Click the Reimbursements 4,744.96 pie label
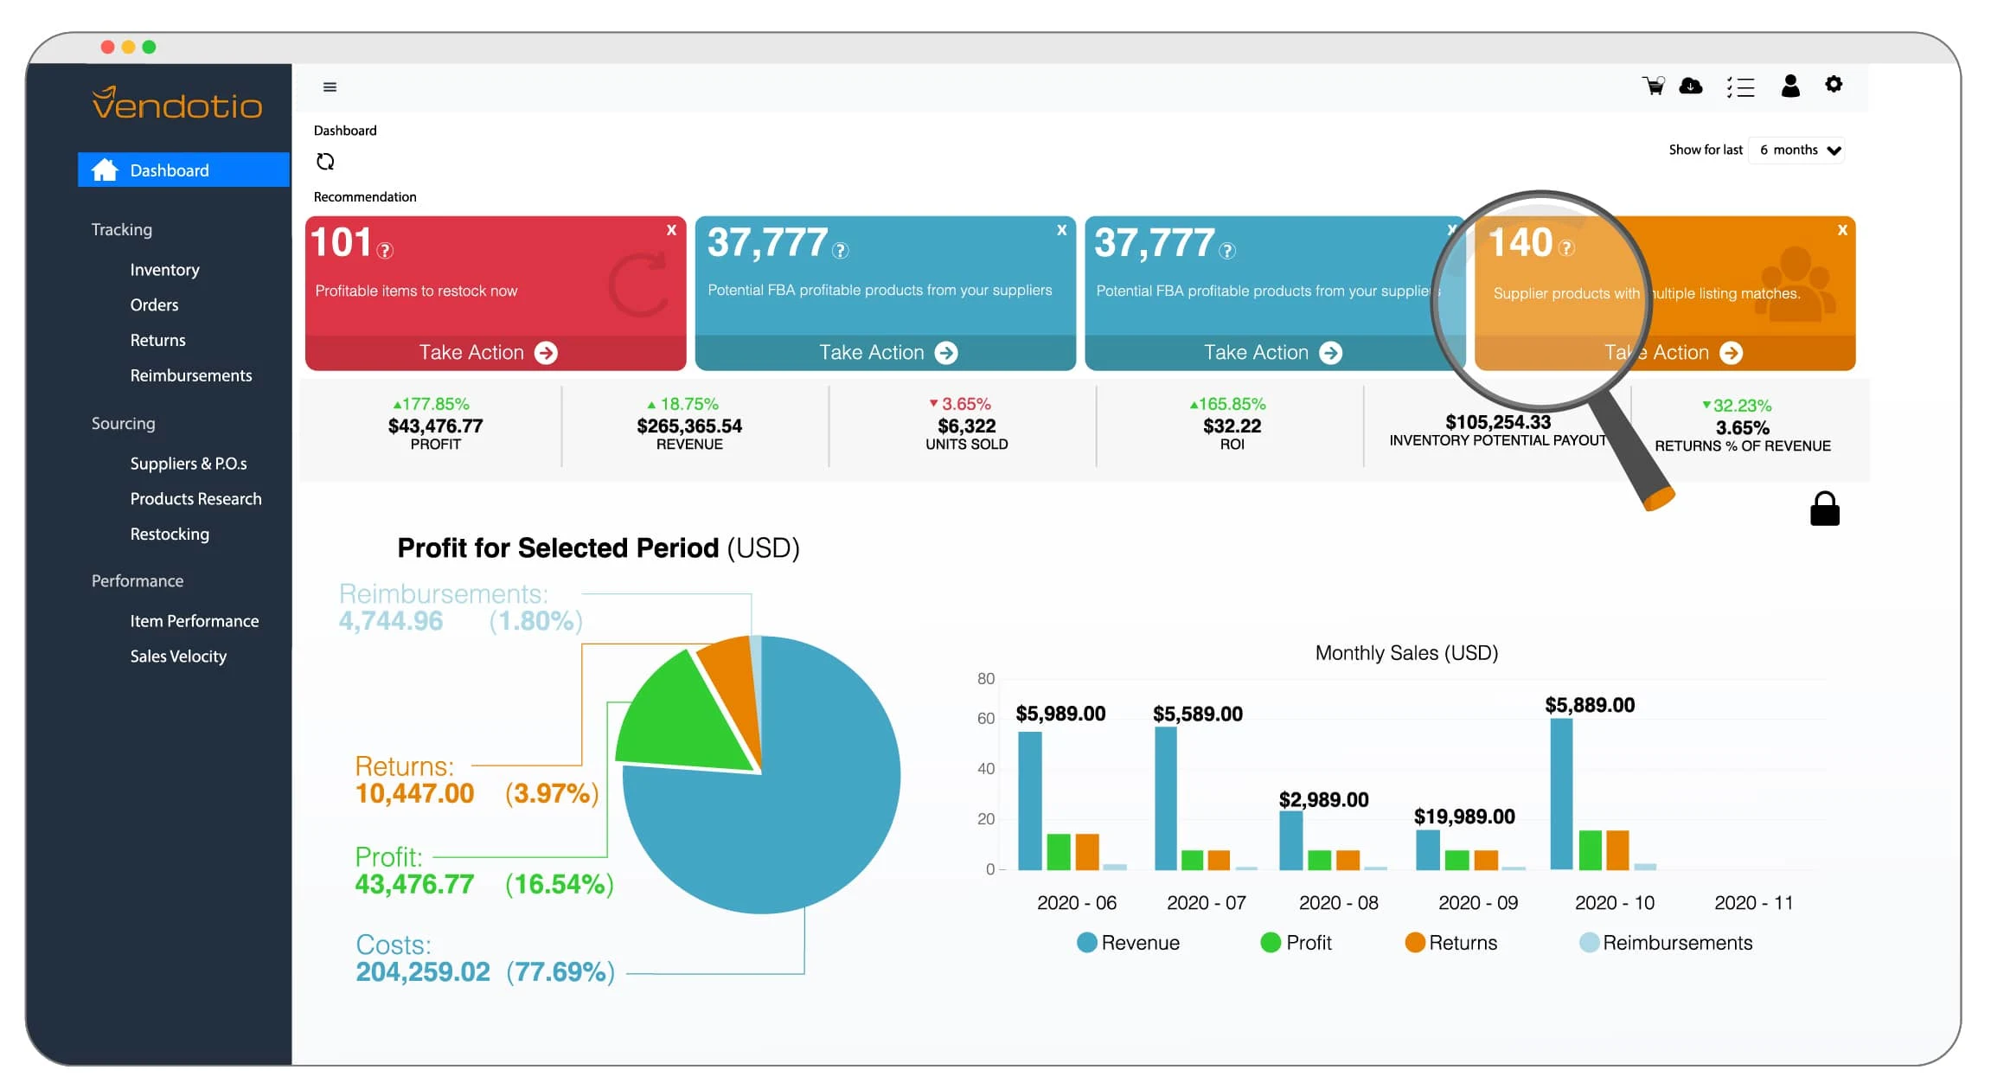The height and width of the screenshot is (1089, 1991). pos(460,607)
